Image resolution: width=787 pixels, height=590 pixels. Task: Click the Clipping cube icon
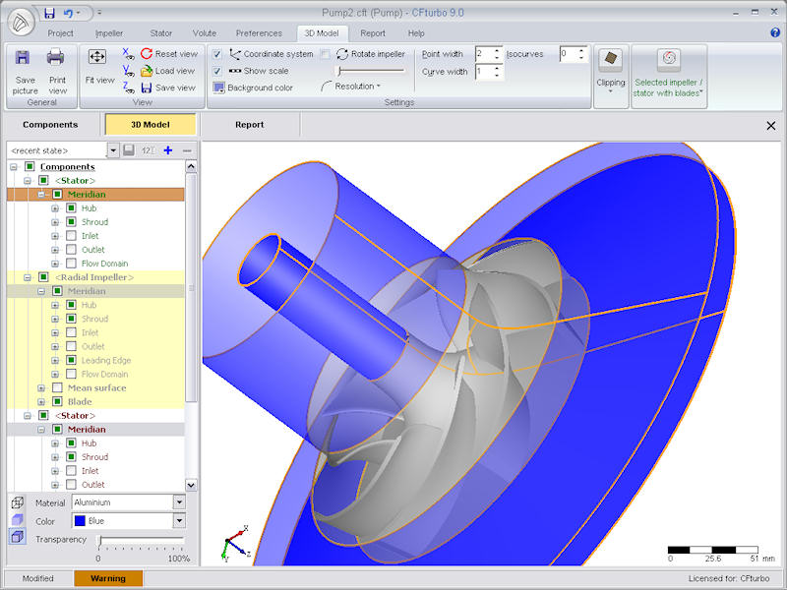click(x=611, y=59)
